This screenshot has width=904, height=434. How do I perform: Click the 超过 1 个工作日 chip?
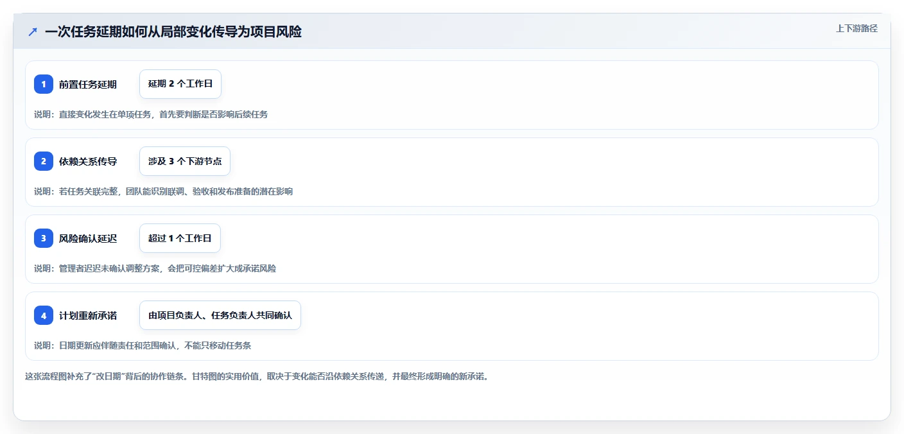pyautogui.click(x=180, y=238)
